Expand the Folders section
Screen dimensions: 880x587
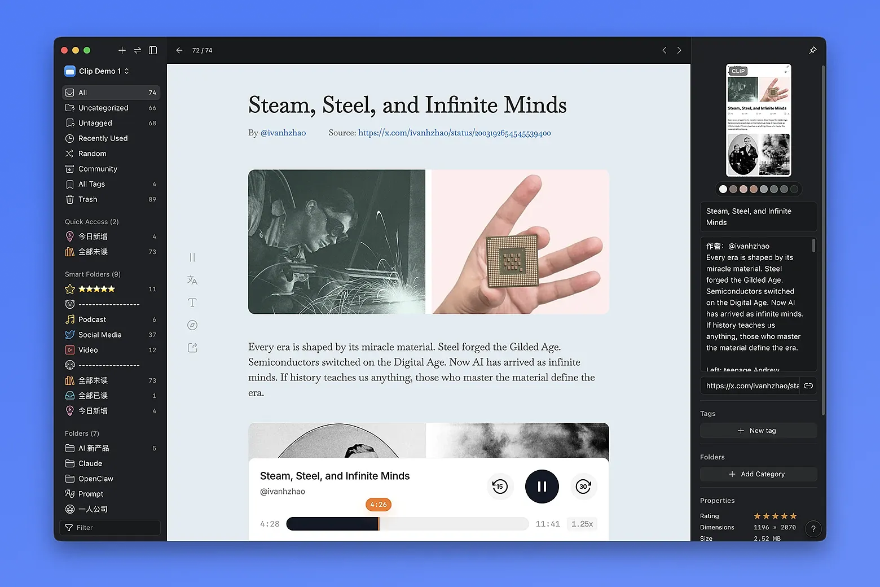(81, 433)
